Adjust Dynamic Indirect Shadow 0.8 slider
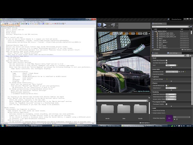This screenshot has width=193, height=145. tap(171, 99)
